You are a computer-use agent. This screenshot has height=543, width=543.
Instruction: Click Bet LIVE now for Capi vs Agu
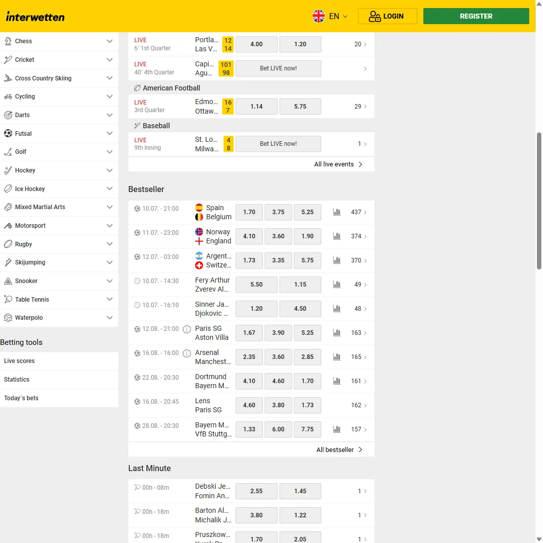coord(278,68)
